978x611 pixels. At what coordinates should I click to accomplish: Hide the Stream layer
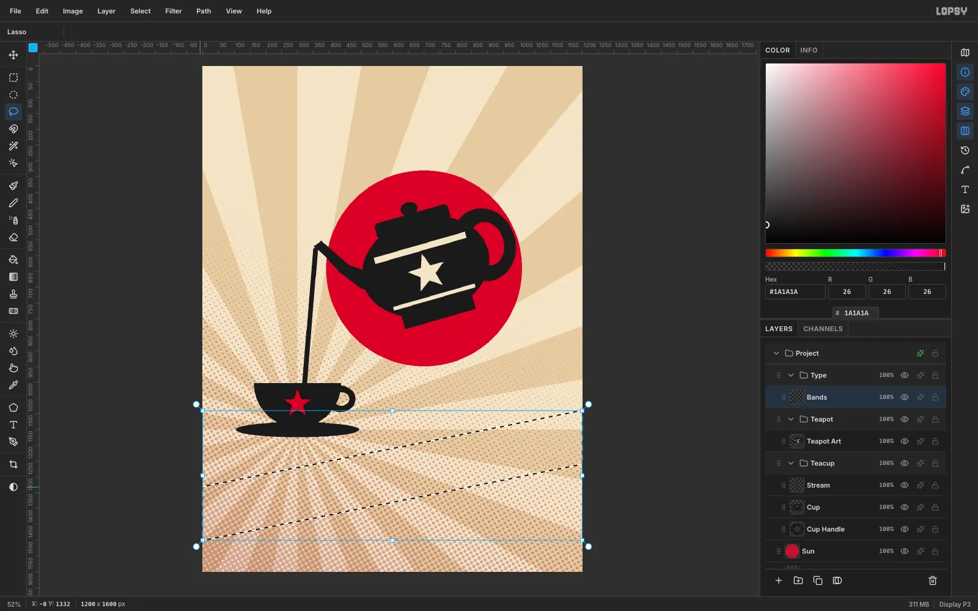point(905,485)
